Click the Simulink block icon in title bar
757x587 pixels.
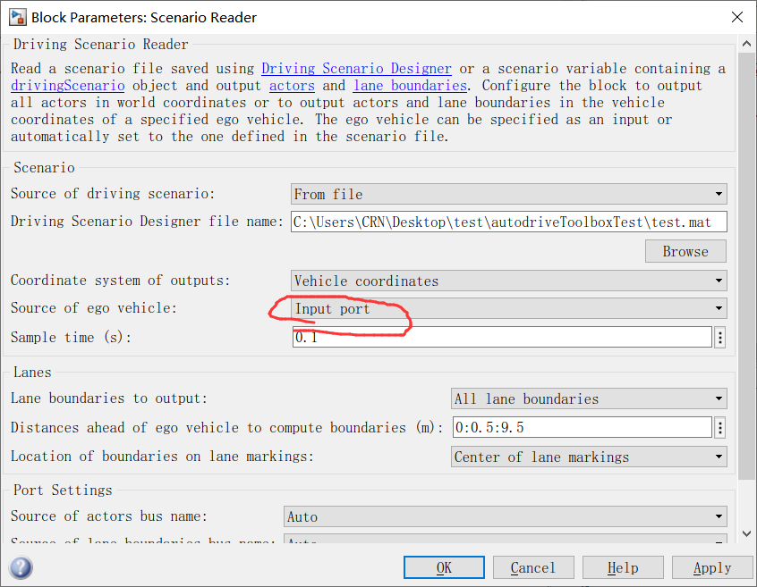17,17
